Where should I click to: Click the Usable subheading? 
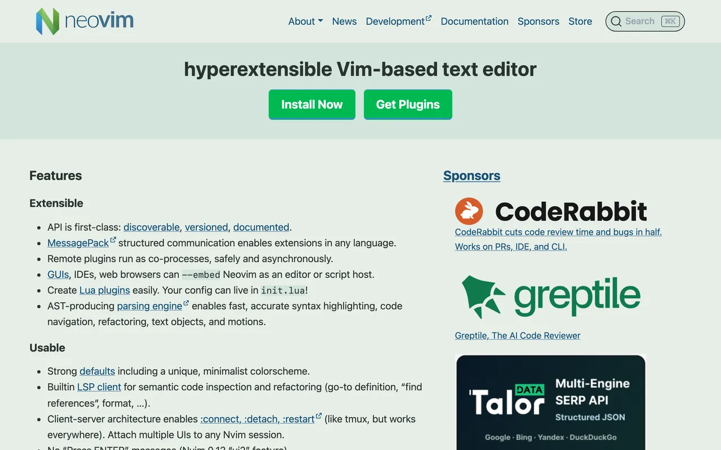(x=47, y=348)
